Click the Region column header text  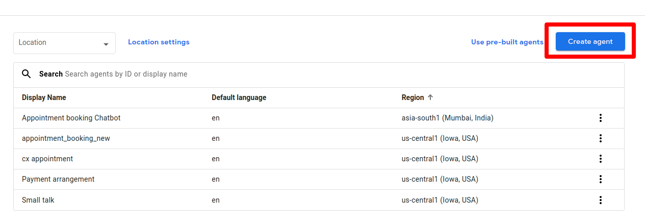(412, 97)
